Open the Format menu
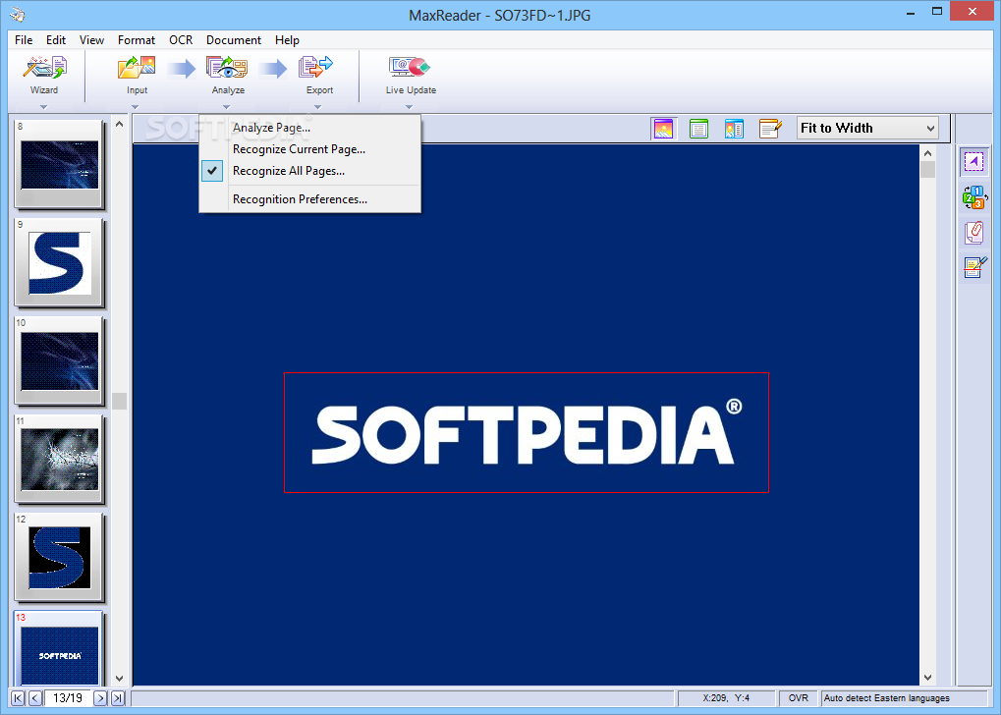 pos(136,40)
